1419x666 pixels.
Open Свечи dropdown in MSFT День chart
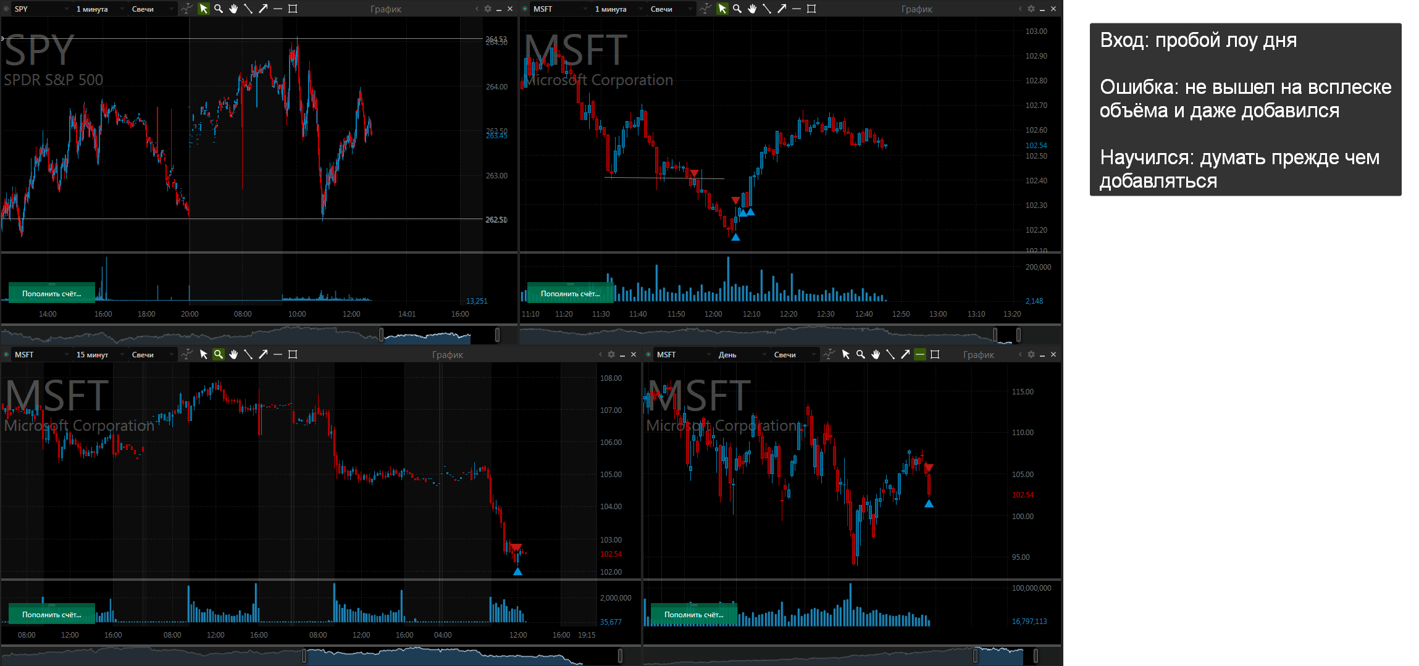(x=795, y=354)
